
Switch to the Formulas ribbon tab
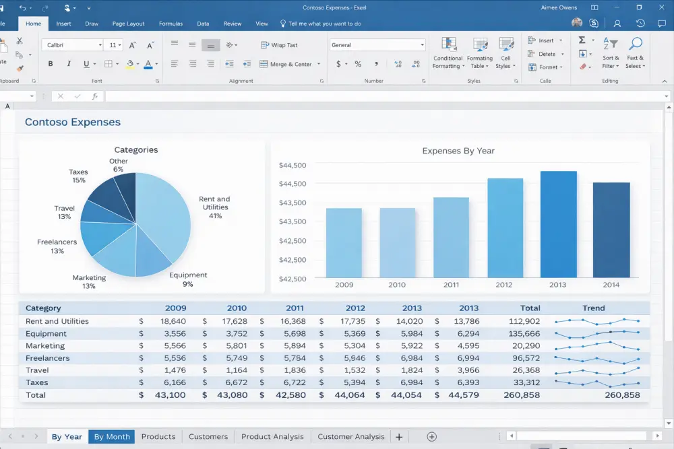coord(171,24)
